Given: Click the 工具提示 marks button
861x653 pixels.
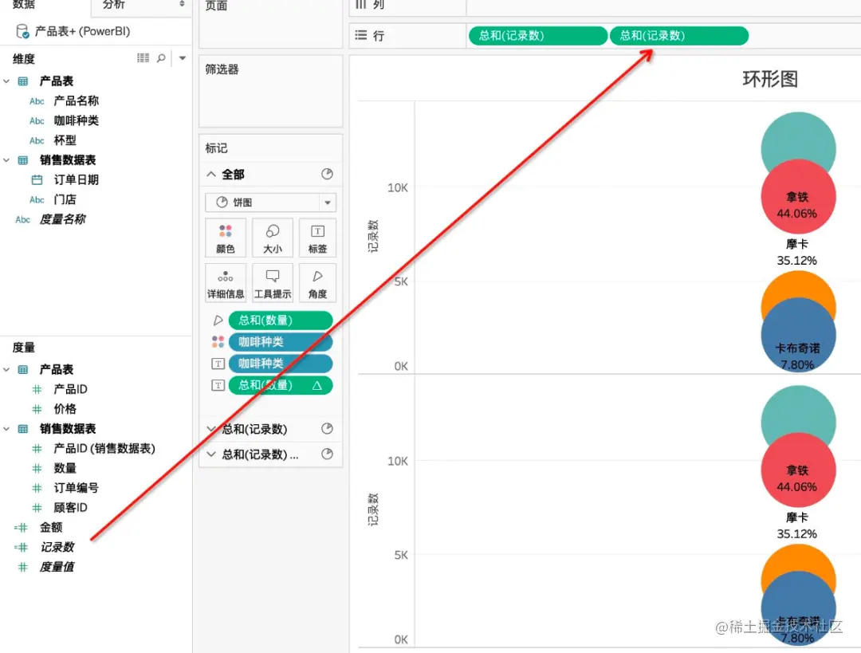Looking at the screenshot, I should [x=273, y=283].
